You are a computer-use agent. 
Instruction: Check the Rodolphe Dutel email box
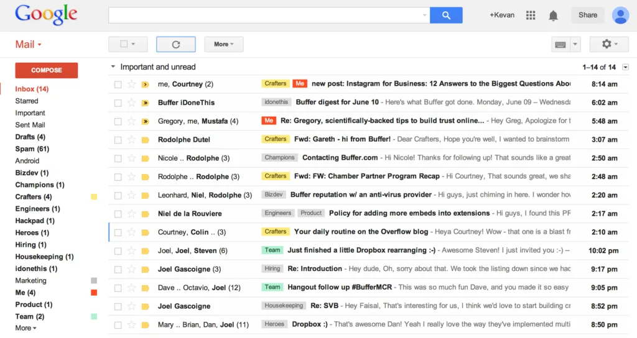tap(118, 140)
